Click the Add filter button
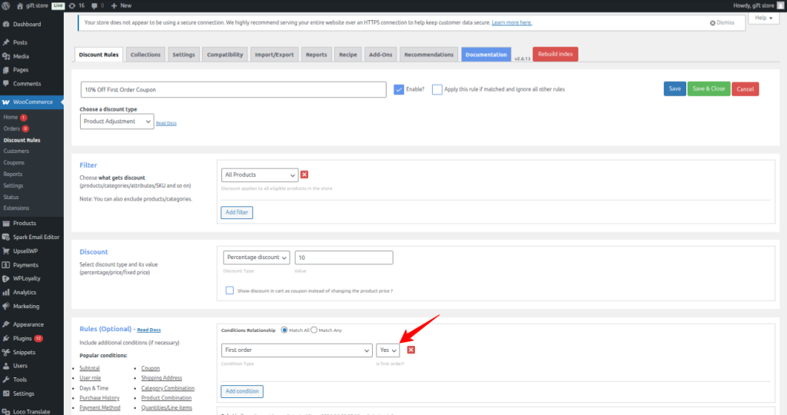The height and width of the screenshot is (415, 787). [x=237, y=212]
